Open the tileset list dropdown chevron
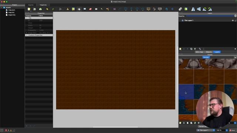 [236, 58]
